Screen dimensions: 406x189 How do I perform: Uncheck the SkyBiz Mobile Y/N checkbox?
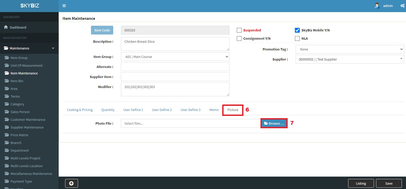point(297,30)
